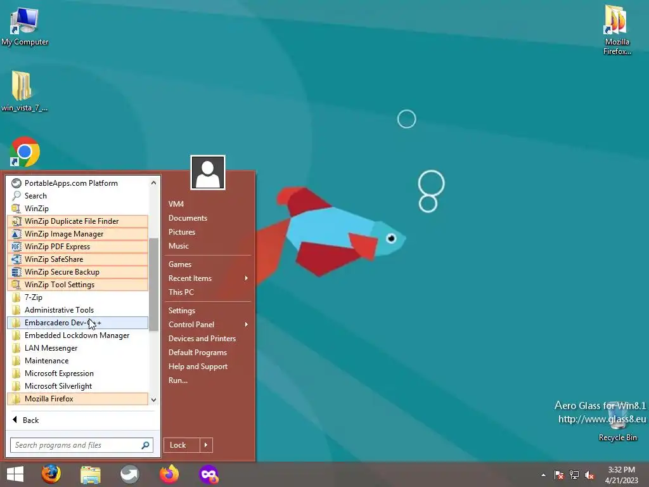Click the muted volume tray icon
The image size is (649, 487).
click(589, 475)
